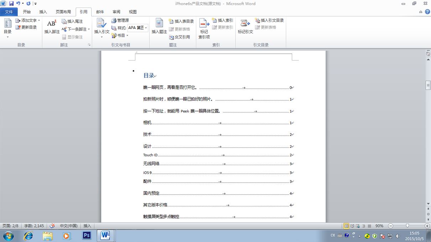431x242 pixels.
Task: Select draft view in status bar
Action: (369, 226)
